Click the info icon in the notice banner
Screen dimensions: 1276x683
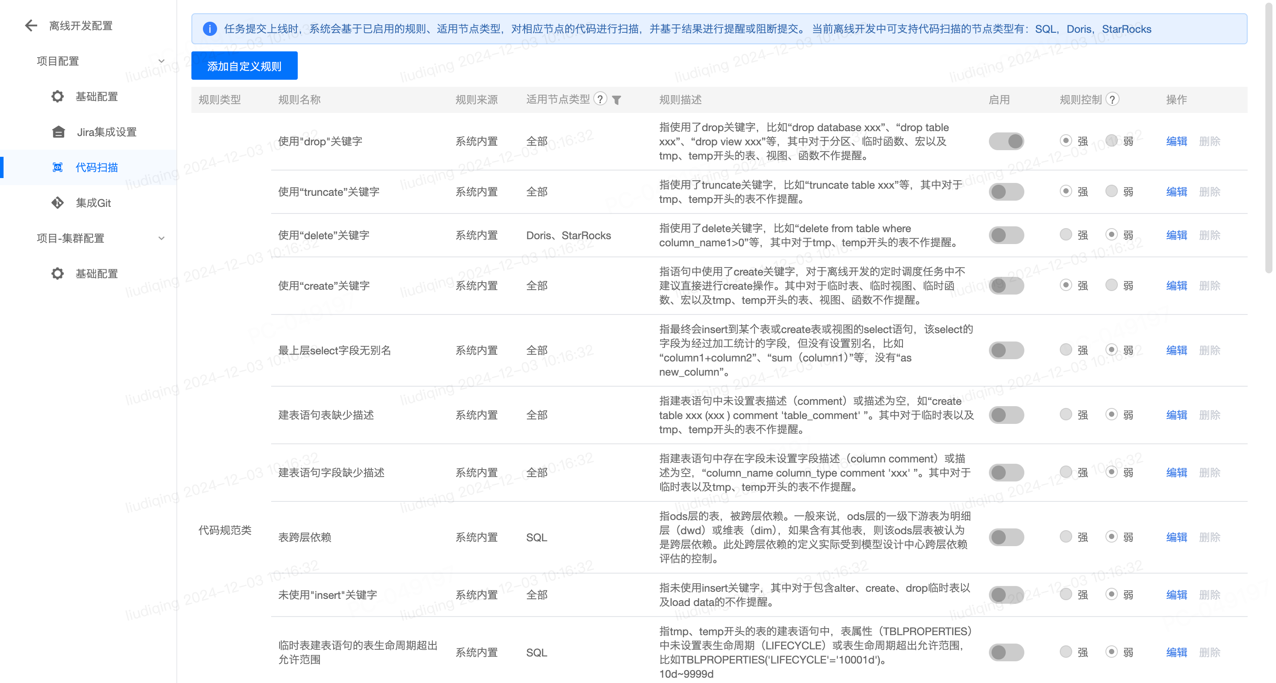click(210, 29)
